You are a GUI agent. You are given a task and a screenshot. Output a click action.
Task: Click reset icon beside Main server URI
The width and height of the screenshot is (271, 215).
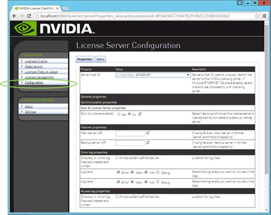coord(148,133)
